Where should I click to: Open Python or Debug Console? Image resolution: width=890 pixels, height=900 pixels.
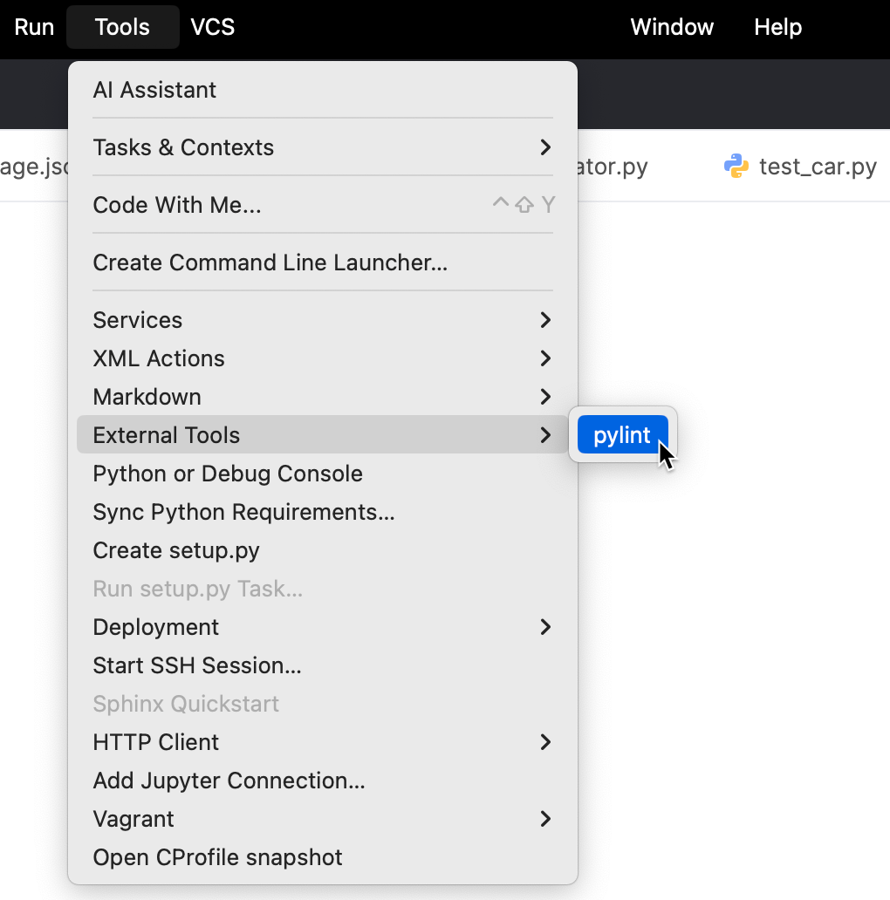229,474
